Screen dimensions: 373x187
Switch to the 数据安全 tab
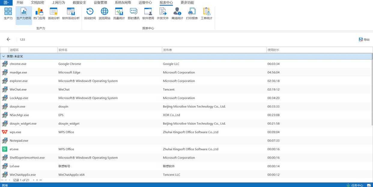tap(79, 3)
